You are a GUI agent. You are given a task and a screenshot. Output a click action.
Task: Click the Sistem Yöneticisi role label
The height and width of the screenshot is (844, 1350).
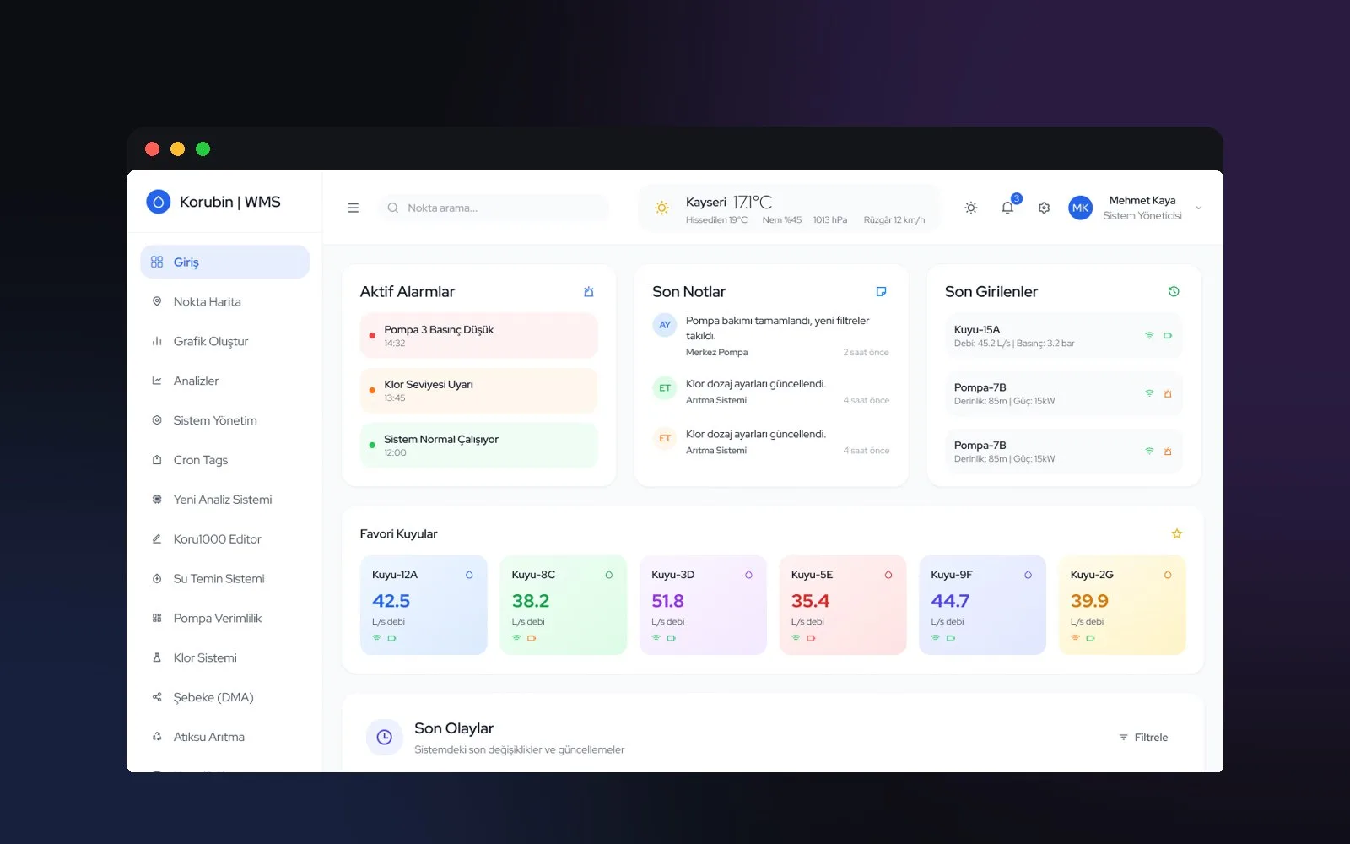(1142, 216)
